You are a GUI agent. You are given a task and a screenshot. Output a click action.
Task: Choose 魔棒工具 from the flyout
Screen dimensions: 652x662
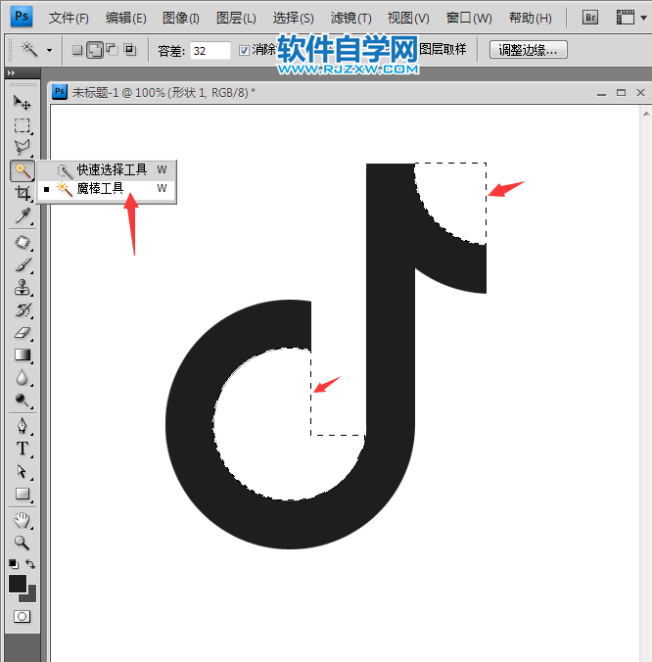(x=107, y=188)
